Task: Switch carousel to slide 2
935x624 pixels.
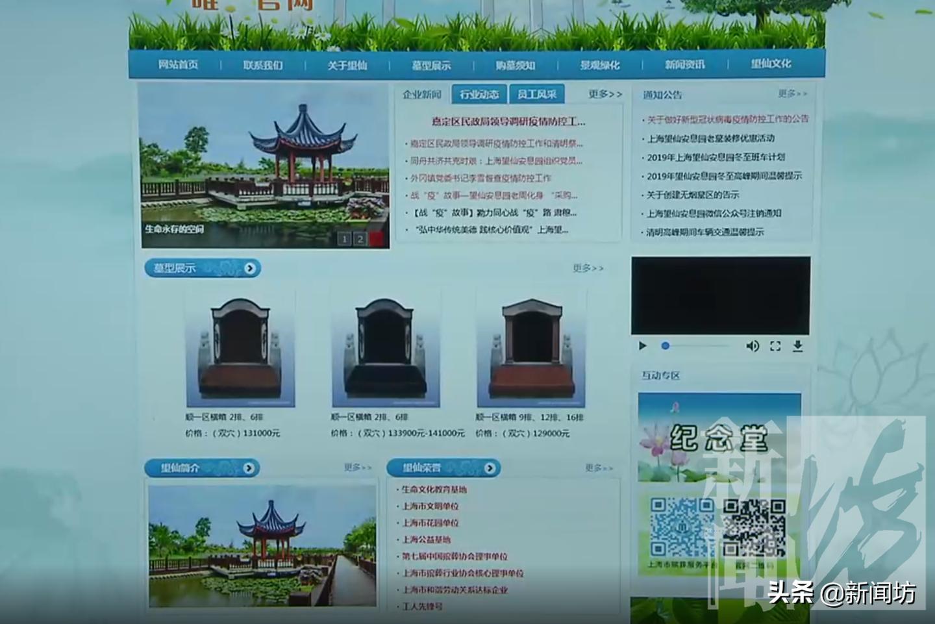Action: click(359, 238)
